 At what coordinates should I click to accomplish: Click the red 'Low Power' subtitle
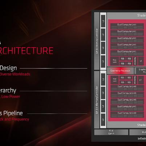11,97
